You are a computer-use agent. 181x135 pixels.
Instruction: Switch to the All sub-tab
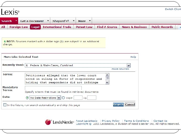point(3,27)
